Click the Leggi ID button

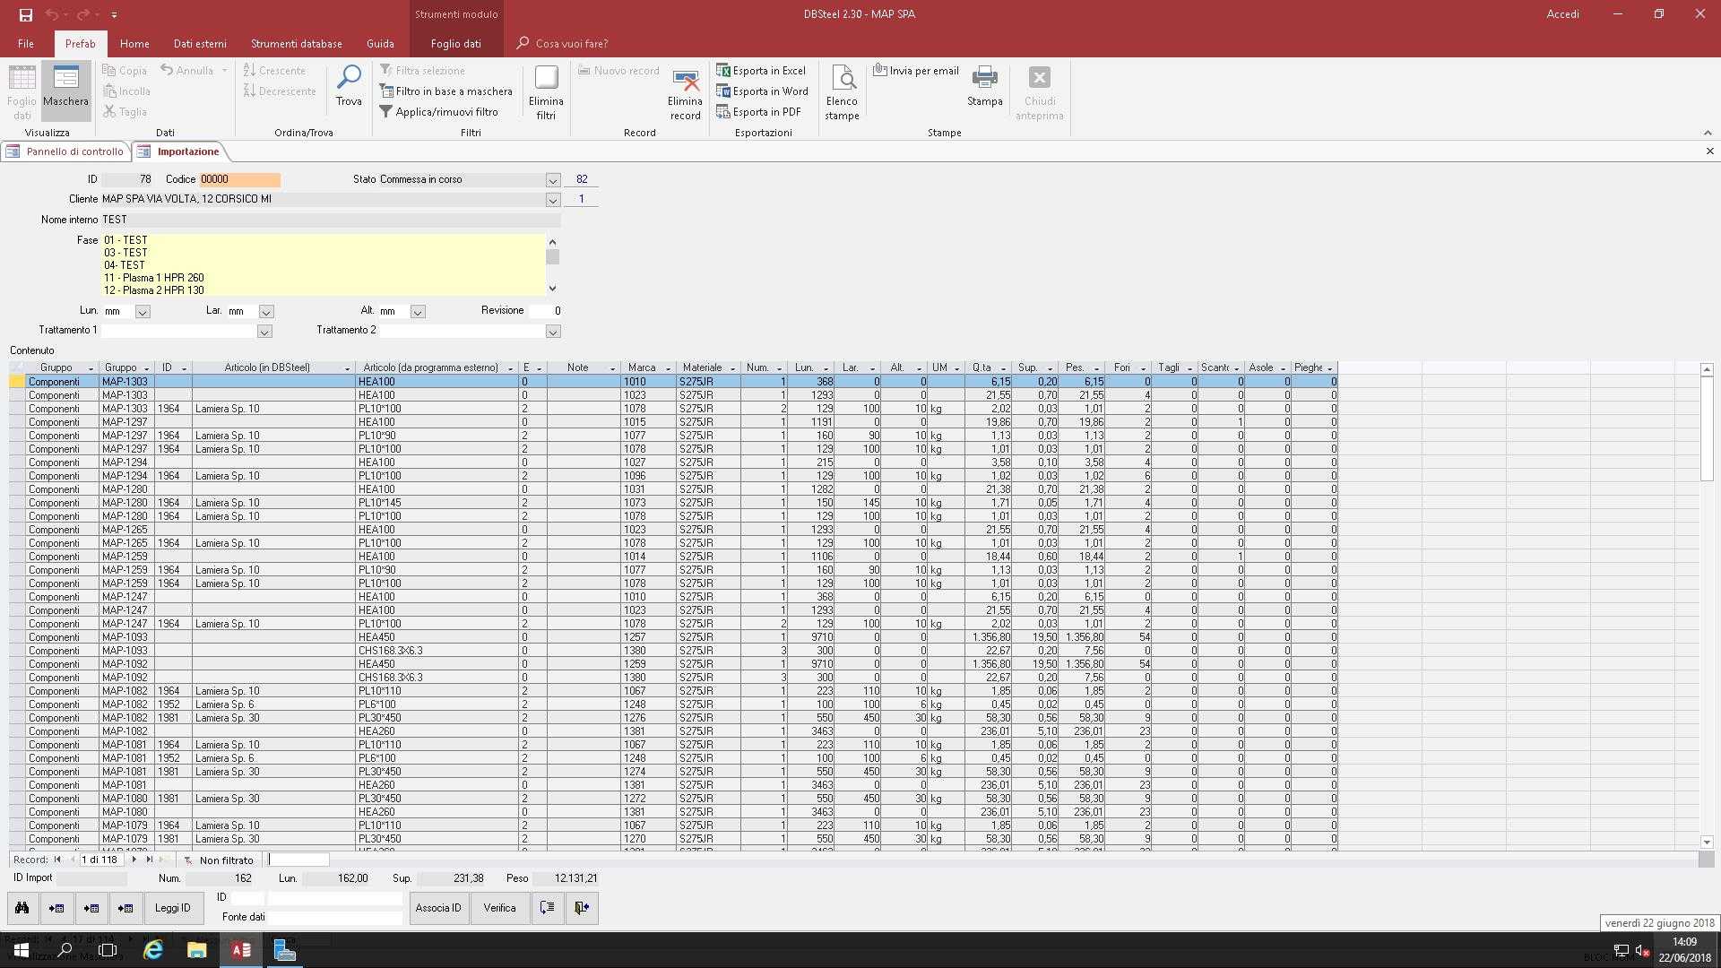(173, 908)
